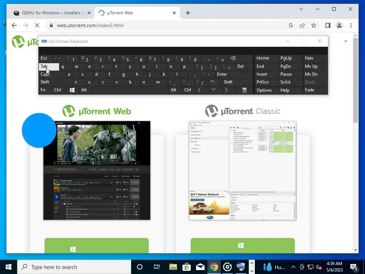The image size is (365, 274).
Task: Click the context menu key on keyboard
Action: click(x=245, y=90)
